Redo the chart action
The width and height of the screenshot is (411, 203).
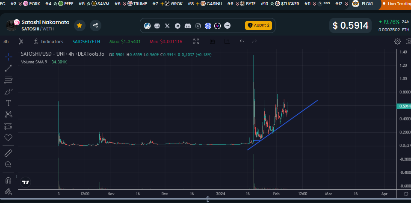(x=254, y=42)
